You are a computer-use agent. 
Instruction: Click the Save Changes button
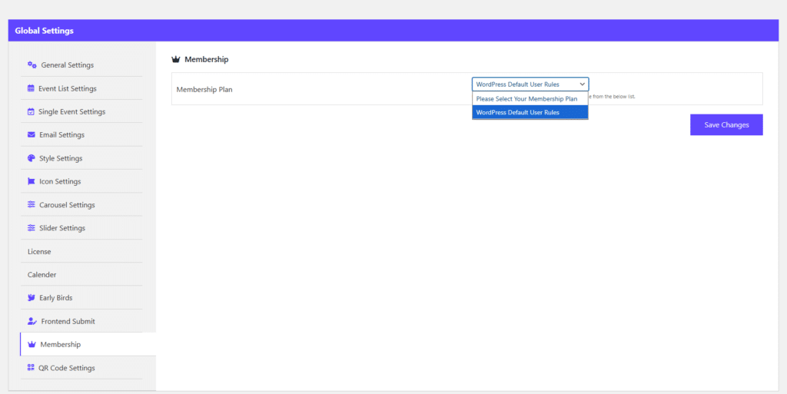(726, 125)
